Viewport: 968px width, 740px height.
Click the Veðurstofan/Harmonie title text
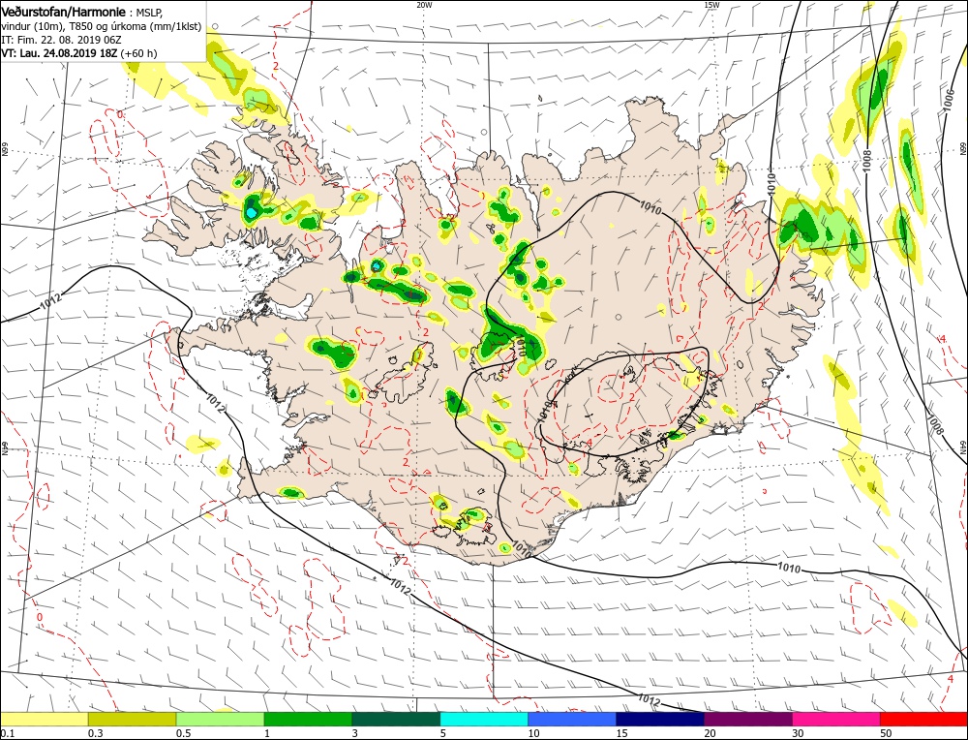pos(66,13)
